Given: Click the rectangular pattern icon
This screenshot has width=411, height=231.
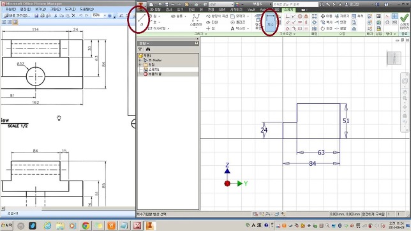Looking at the screenshot, I should point(314,16).
